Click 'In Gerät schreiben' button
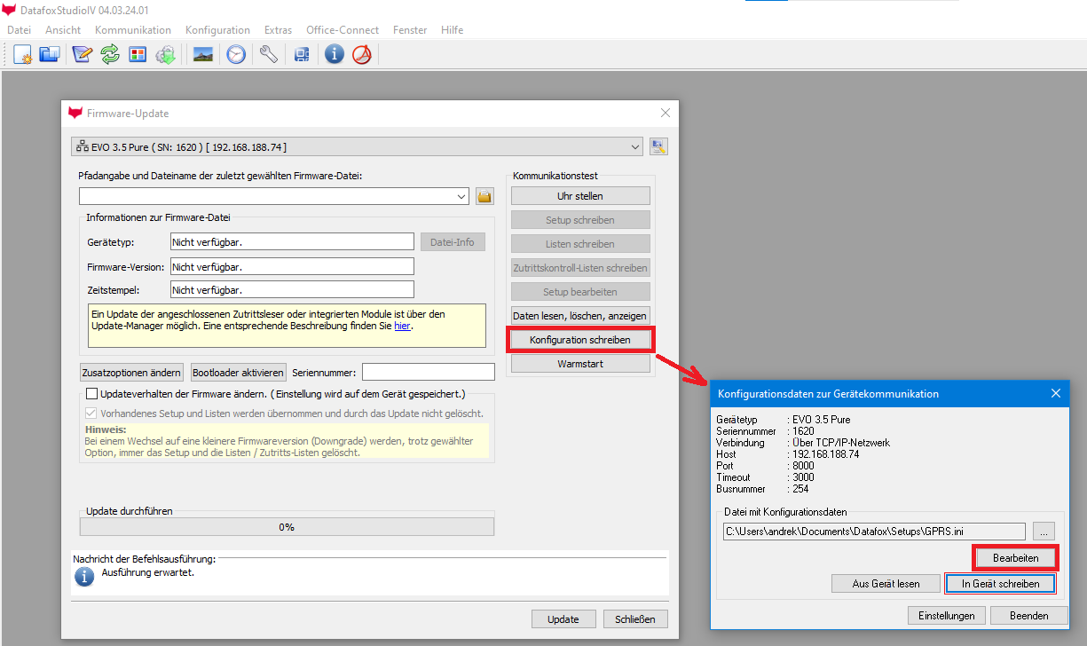Screen dimensions: 1087x646 [1000, 584]
